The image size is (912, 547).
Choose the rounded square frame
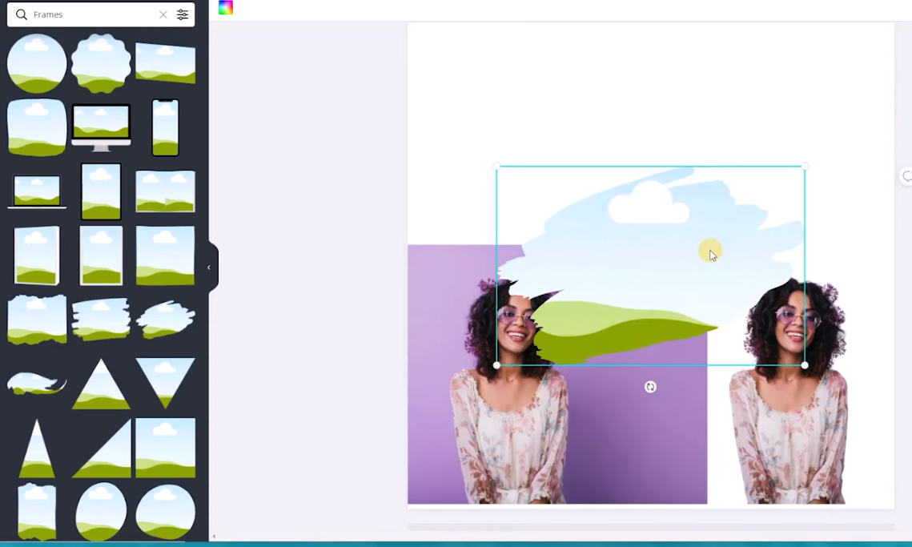pyautogui.click(x=37, y=127)
